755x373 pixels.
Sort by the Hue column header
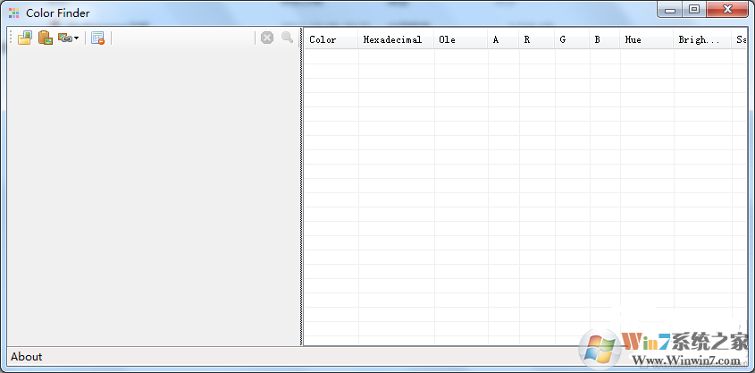click(646, 39)
